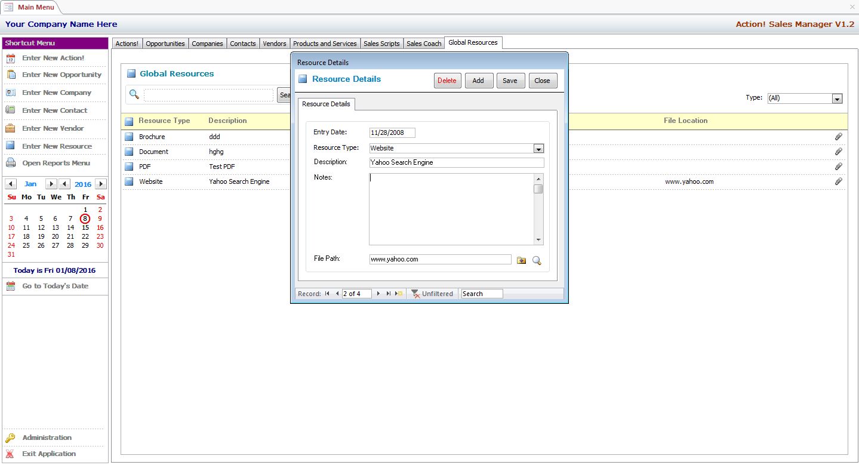Open the Open Reports Menu shortcut
859x465 pixels.
pyautogui.click(x=56, y=163)
